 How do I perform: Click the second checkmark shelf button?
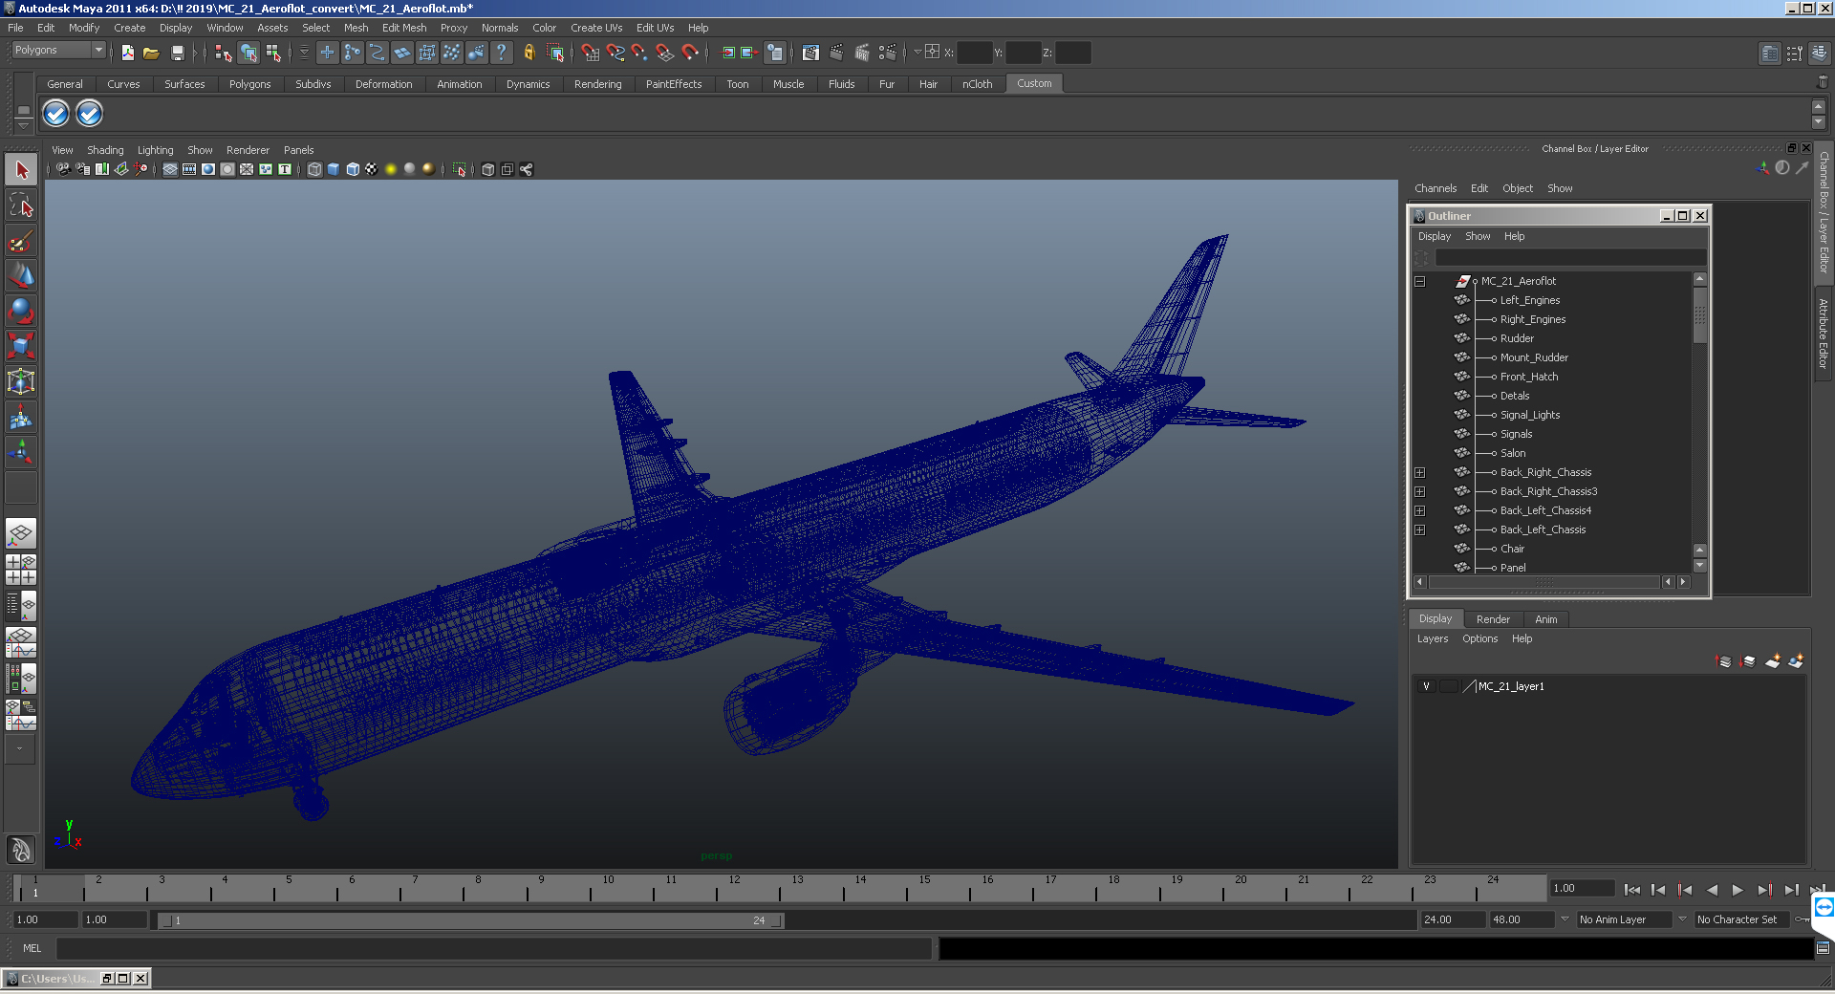tap(89, 114)
